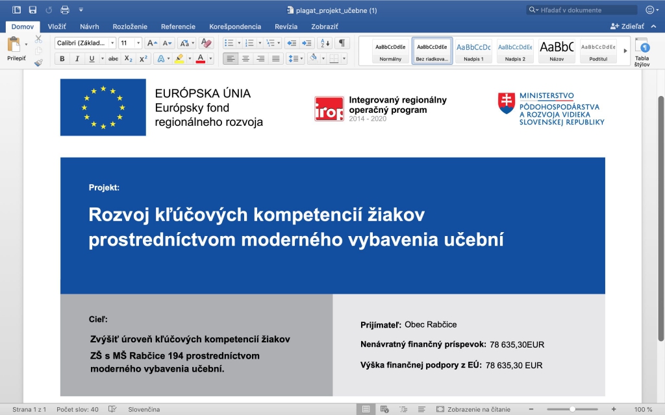Insert a bulleted list
Image resolution: width=665 pixels, height=415 pixels.
pos(229,43)
